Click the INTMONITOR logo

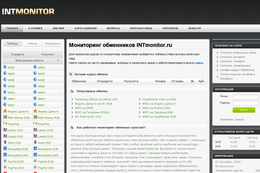(x=28, y=12)
